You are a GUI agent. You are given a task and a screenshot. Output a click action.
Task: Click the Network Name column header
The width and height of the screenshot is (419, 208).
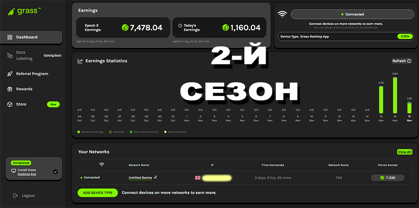click(139, 165)
